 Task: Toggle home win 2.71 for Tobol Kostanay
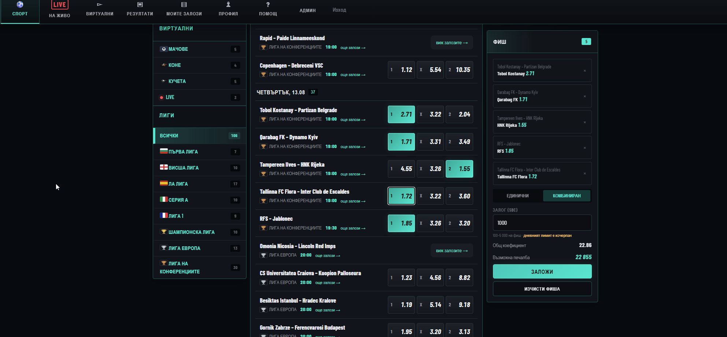pos(401,114)
